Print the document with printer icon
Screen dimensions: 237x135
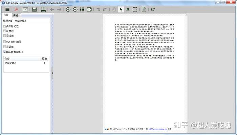click(x=43, y=9)
